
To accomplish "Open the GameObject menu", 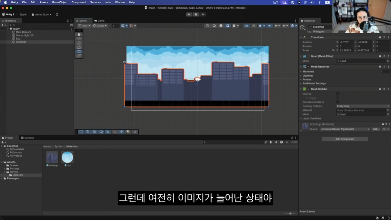I will [x=59, y=2].
